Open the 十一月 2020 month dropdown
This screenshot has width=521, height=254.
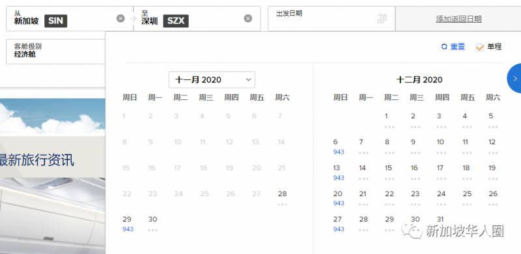pyautogui.click(x=212, y=80)
